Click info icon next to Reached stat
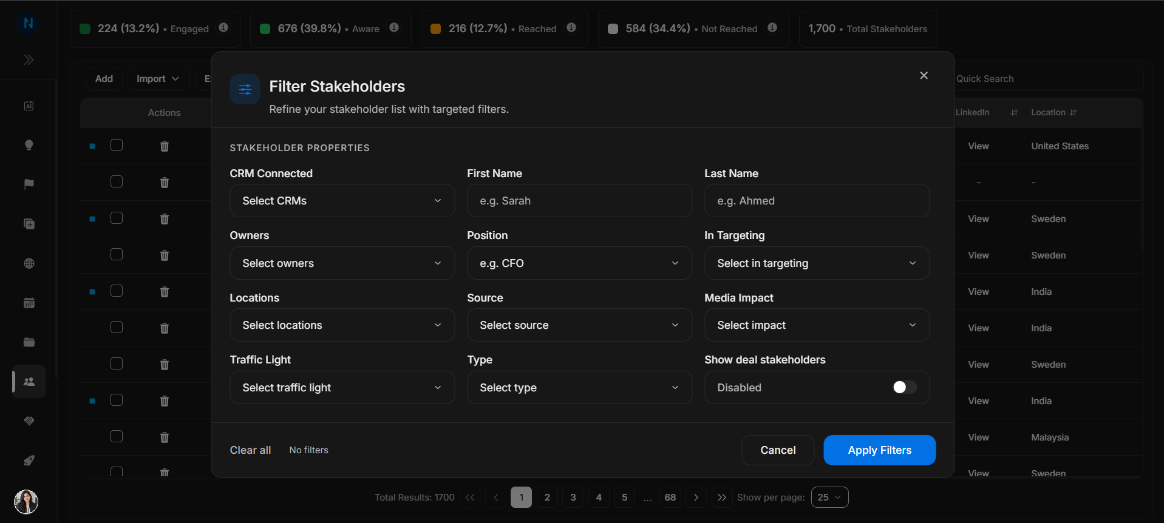This screenshot has height=523, width=1164. [571, 27]
